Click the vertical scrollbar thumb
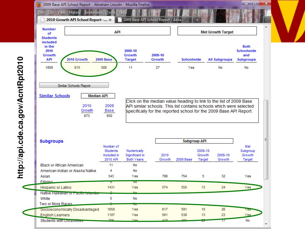Image resolution: width=305 pixels, height=229 pixels. click(x=266, y=140)
